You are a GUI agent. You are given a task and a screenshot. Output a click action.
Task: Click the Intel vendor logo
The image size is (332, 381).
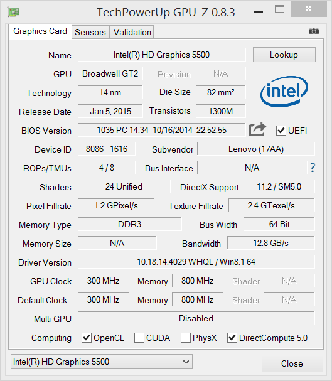(x=284, y=92)
